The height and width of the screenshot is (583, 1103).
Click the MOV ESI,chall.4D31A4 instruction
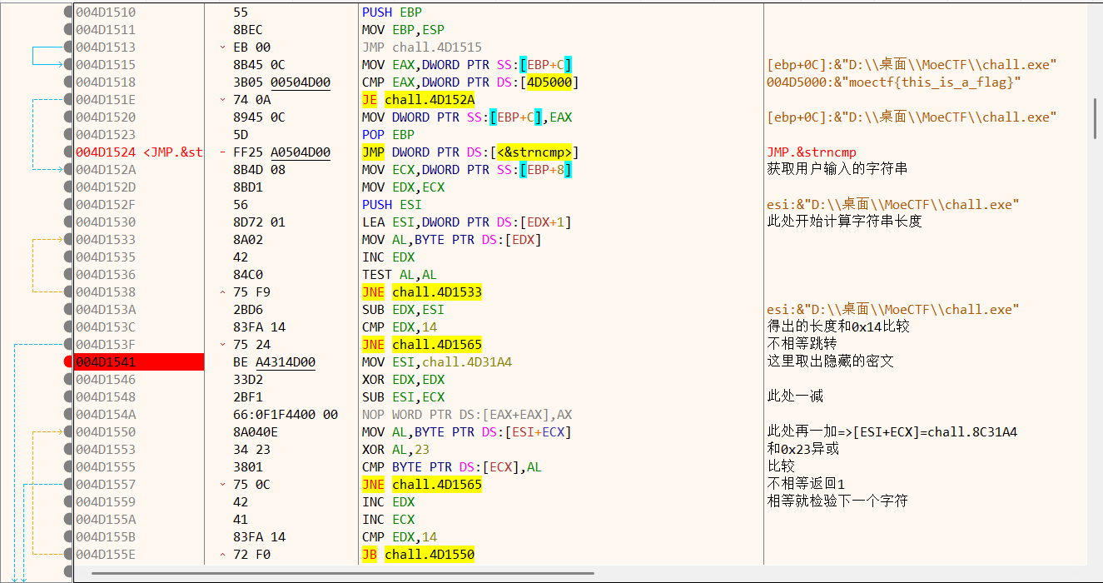[x=437, y=362]
